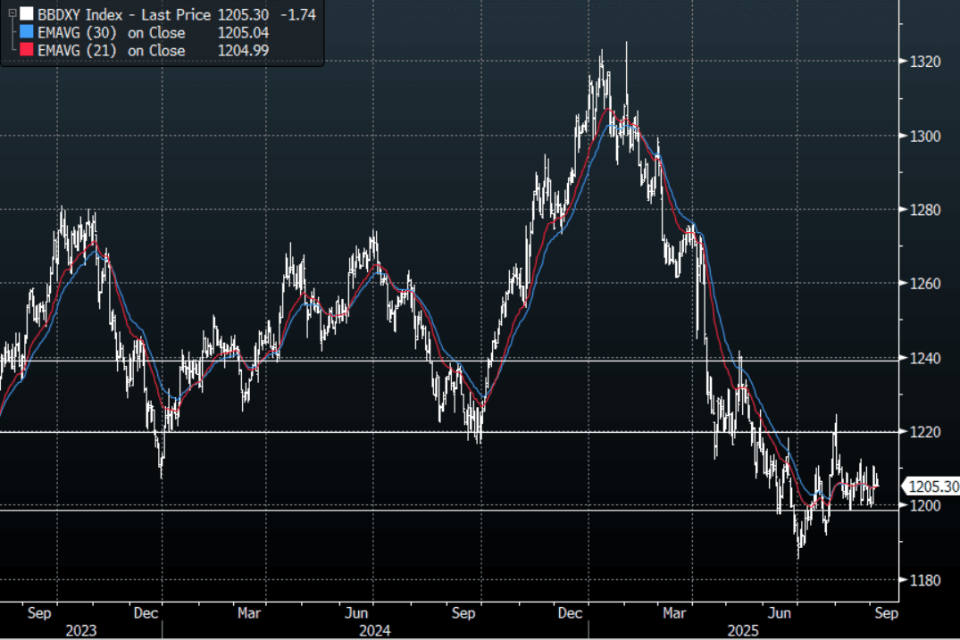Click the blue EMAVG (30) color swatch
960x640 pixels.
26,32
